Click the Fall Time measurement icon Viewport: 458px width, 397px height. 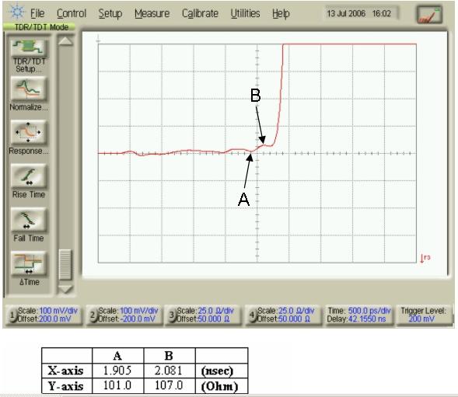point(29,220)
